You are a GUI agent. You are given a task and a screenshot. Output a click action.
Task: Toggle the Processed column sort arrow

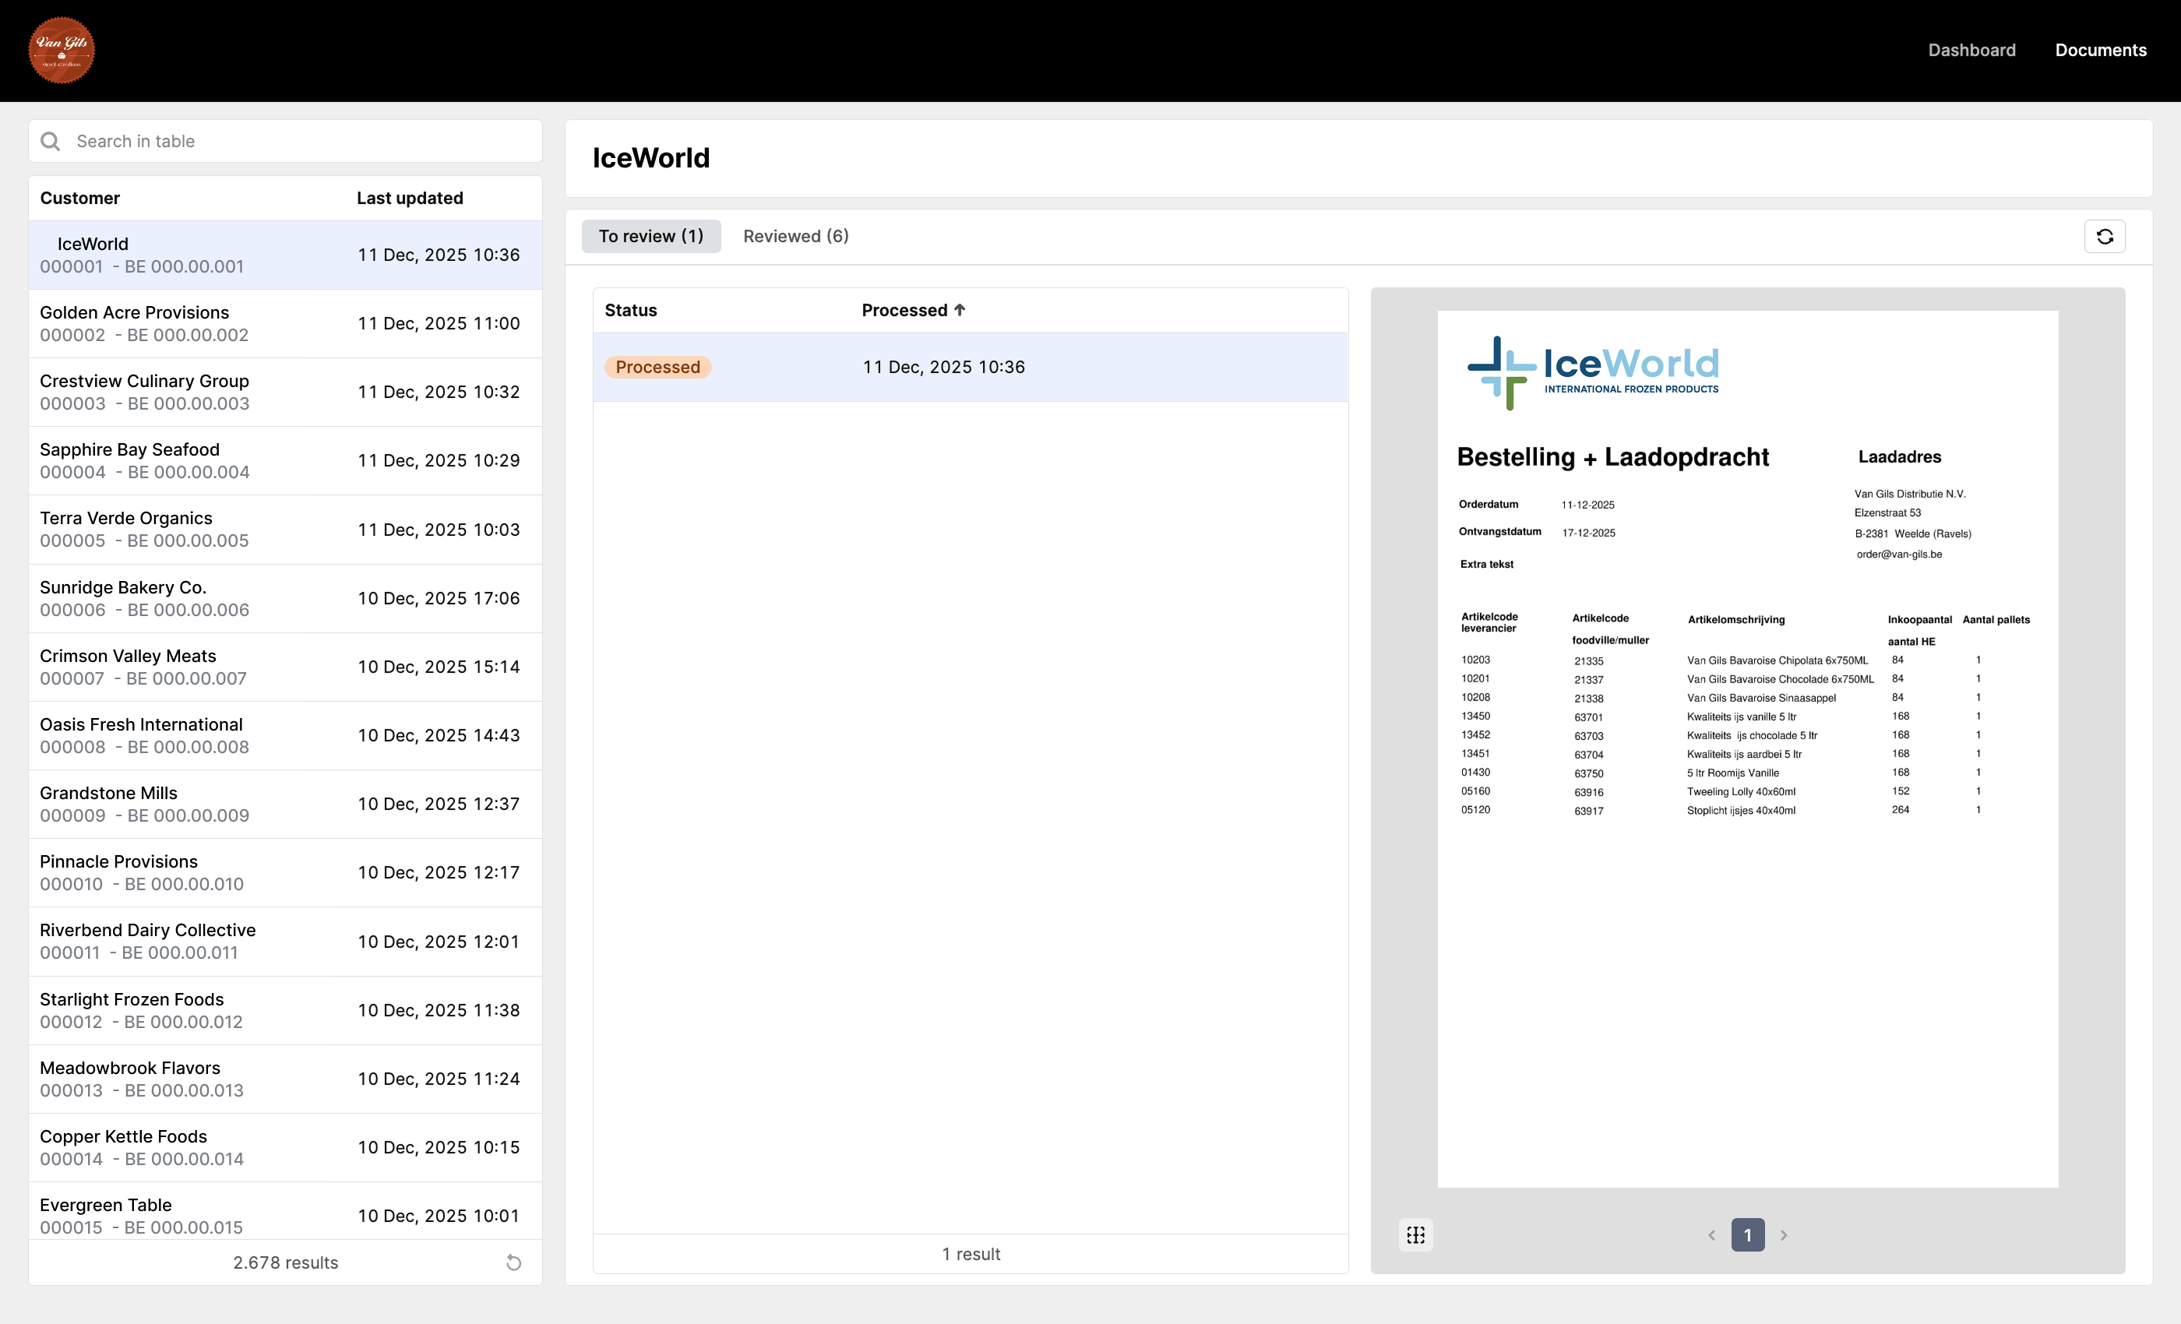[x=960, y=310]
